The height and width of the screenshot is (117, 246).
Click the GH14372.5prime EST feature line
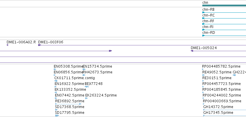tap(225, 110)
